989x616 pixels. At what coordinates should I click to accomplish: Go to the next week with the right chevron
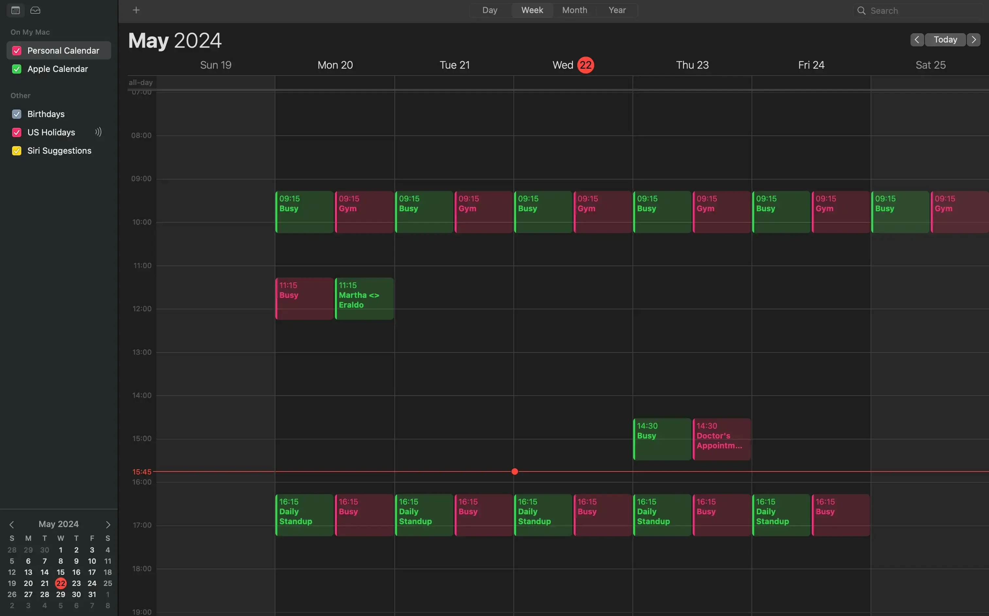click(974, 39)
